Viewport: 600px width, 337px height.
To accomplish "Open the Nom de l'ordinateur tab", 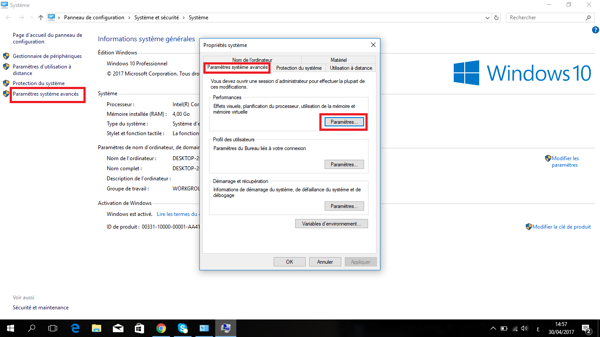I will click(x=252, y=60).
